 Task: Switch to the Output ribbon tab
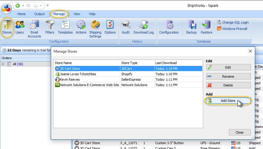point(39,14)
